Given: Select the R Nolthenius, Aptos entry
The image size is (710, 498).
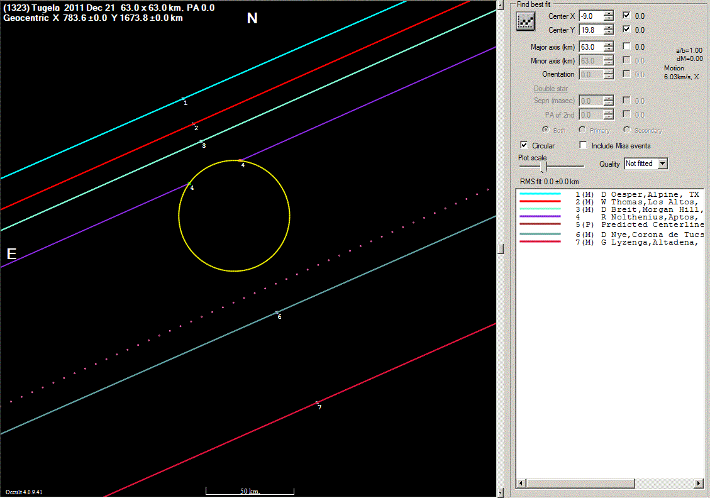Looking at the screenshot, I should tap(636, 217).
